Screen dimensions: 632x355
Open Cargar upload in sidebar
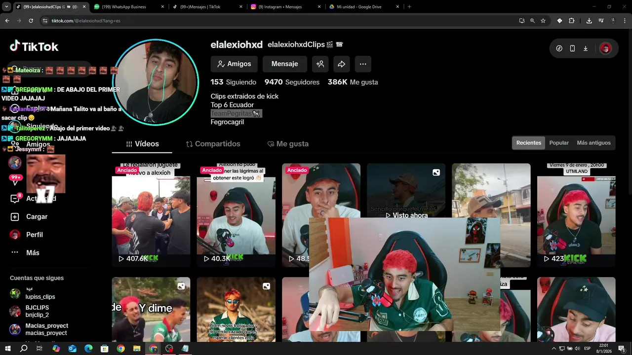tap(30, 216)
